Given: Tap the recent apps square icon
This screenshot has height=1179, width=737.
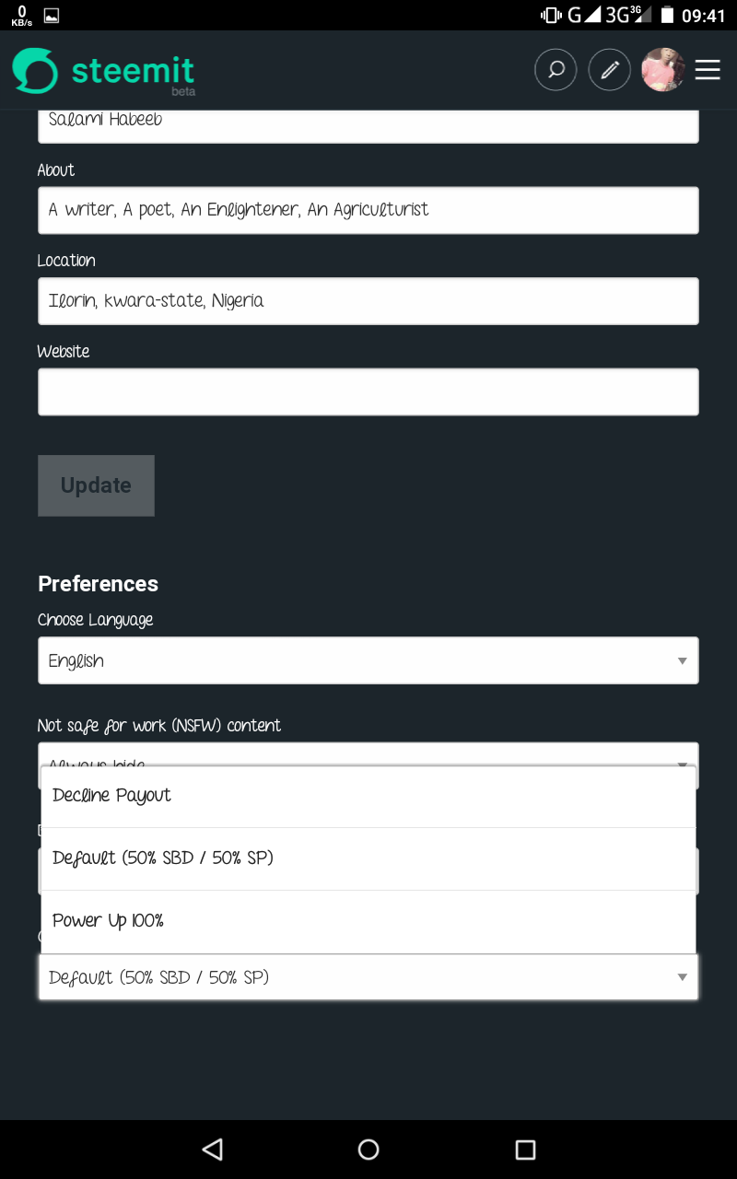Looking at the screenshot, I should (x=525, y=1149).
